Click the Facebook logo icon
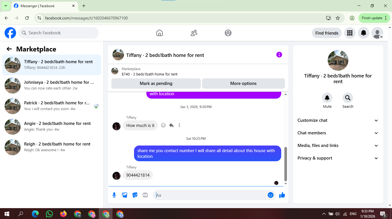This screenshot has width=392, height=219. click(x=10, y=33)
